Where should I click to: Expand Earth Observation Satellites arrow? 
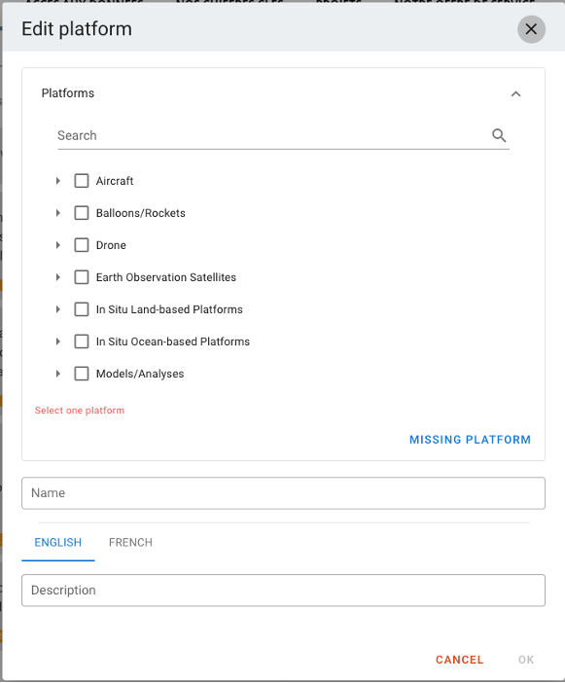click(58, 277)
